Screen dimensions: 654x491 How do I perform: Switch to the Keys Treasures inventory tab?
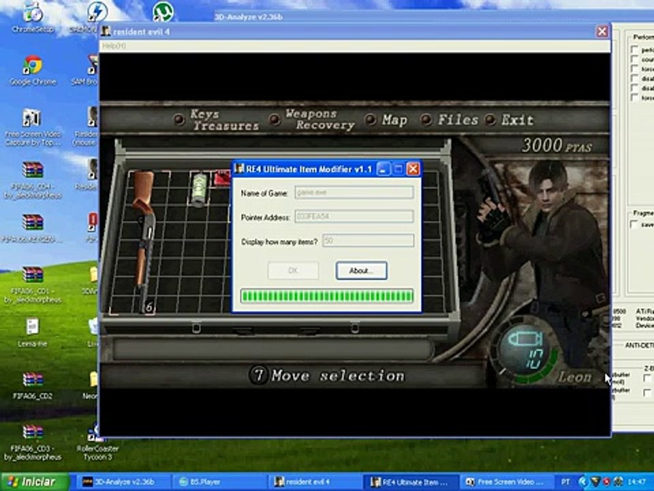point(224,120)
